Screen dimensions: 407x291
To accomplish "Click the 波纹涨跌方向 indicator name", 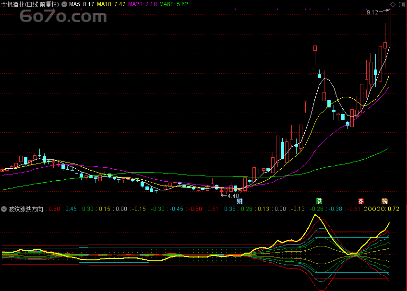I will coord(26,209).
